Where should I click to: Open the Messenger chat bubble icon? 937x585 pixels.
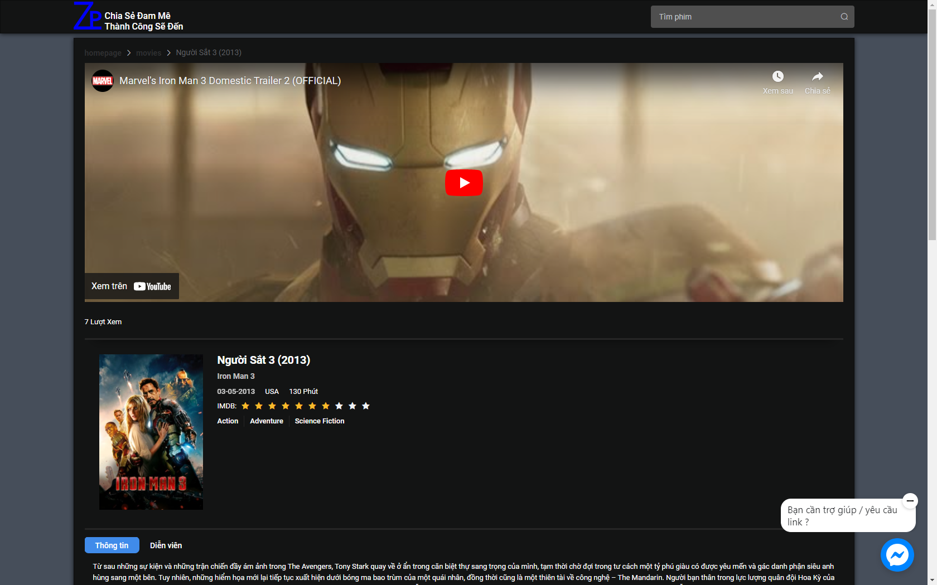click(897, 555)
